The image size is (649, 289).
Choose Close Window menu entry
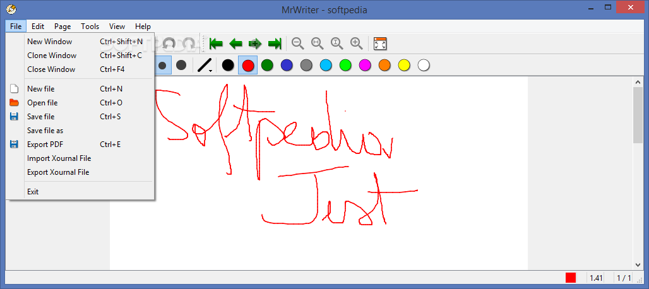click(80, 69)
